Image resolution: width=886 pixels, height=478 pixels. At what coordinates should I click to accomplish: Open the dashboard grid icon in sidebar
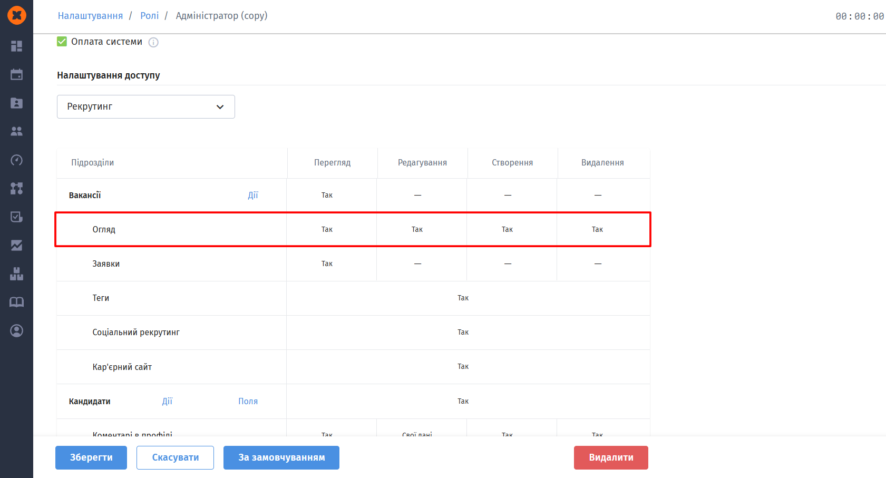[x=17, y=46]
